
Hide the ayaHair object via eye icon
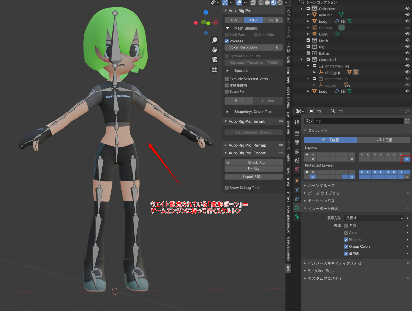tap(408, 15)
